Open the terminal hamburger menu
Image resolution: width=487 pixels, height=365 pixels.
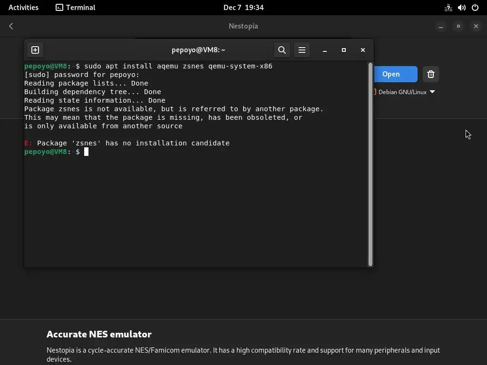coord(302,50)
